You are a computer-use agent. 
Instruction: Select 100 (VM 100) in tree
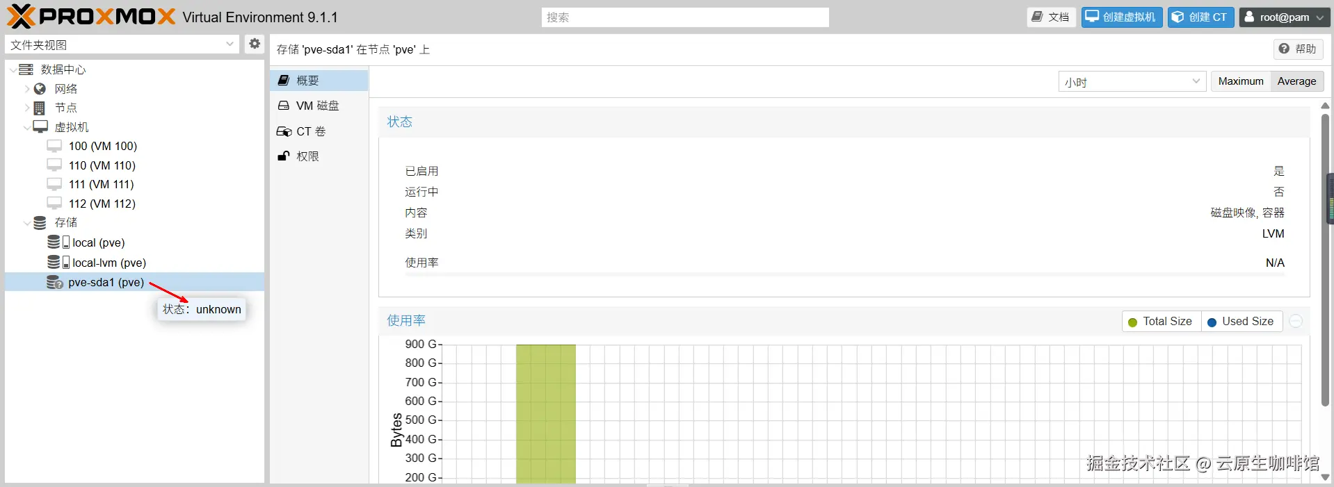(x=134, y=146)
